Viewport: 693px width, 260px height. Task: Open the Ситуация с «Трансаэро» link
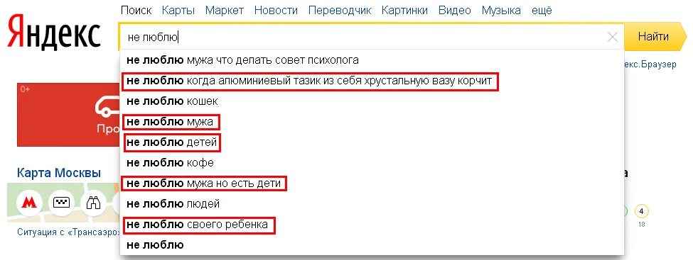click(x=68, y=232)
